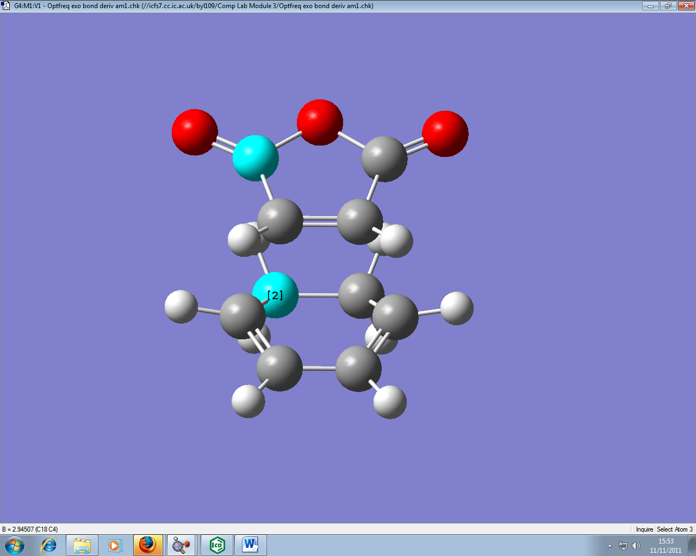
Task: Switch to the Firefox taskbar button
Action: coord(148,545)
